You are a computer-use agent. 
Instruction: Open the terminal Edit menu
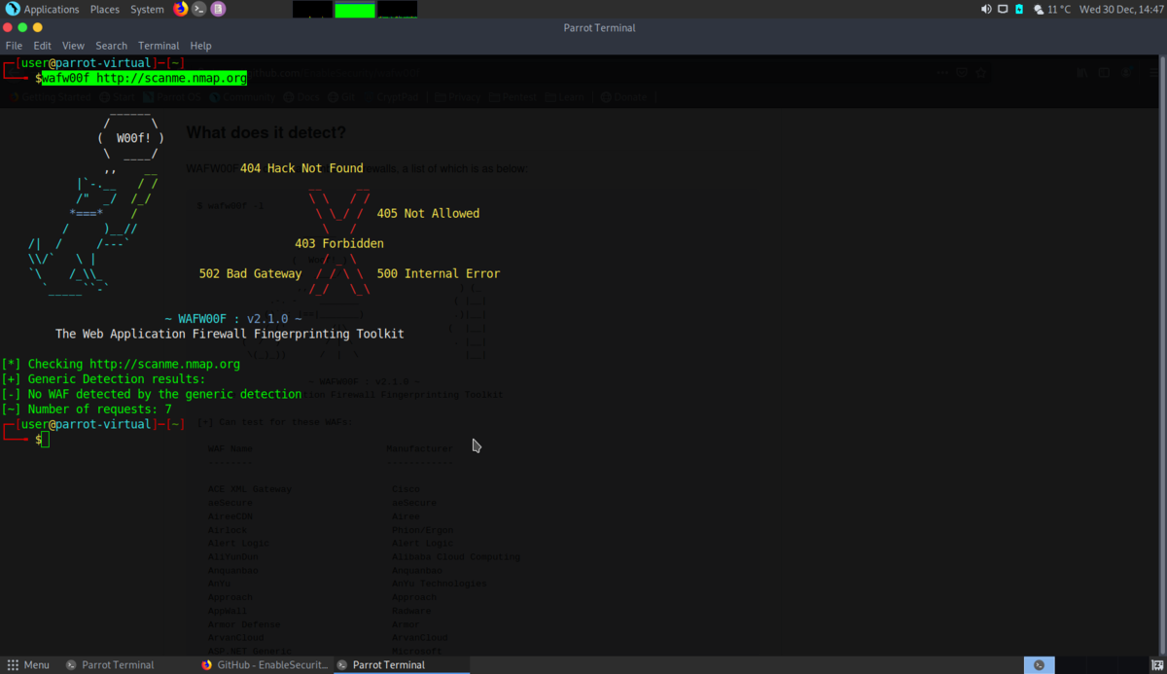42,46
